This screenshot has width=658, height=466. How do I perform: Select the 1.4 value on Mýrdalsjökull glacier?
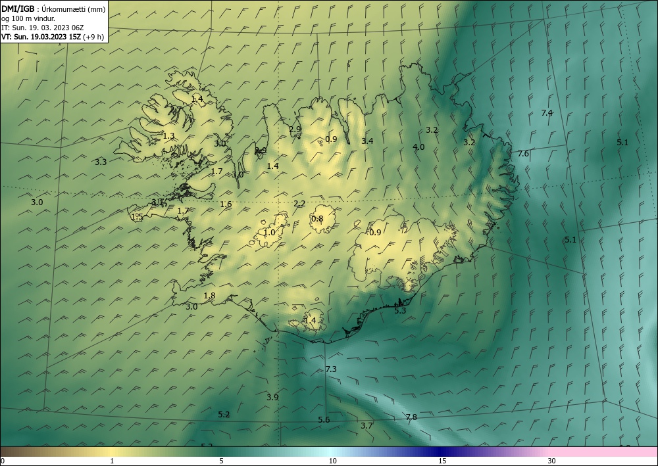[310, 321]
